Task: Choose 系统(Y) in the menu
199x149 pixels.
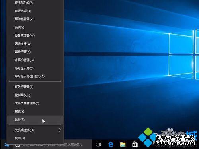Action: (x=35, y=27)
